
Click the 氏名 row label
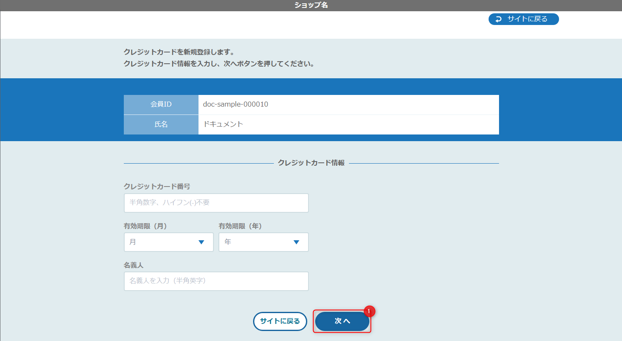tap(161, 124)
